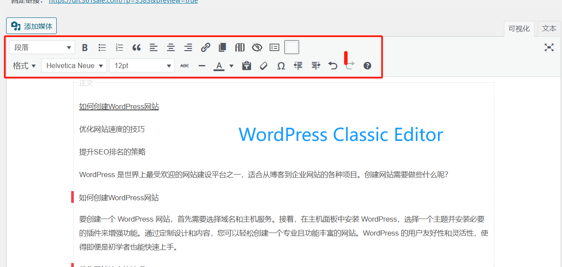Toggle bold formatting
The width and height of the screenshot is (562, 267).
coord(85,47)
